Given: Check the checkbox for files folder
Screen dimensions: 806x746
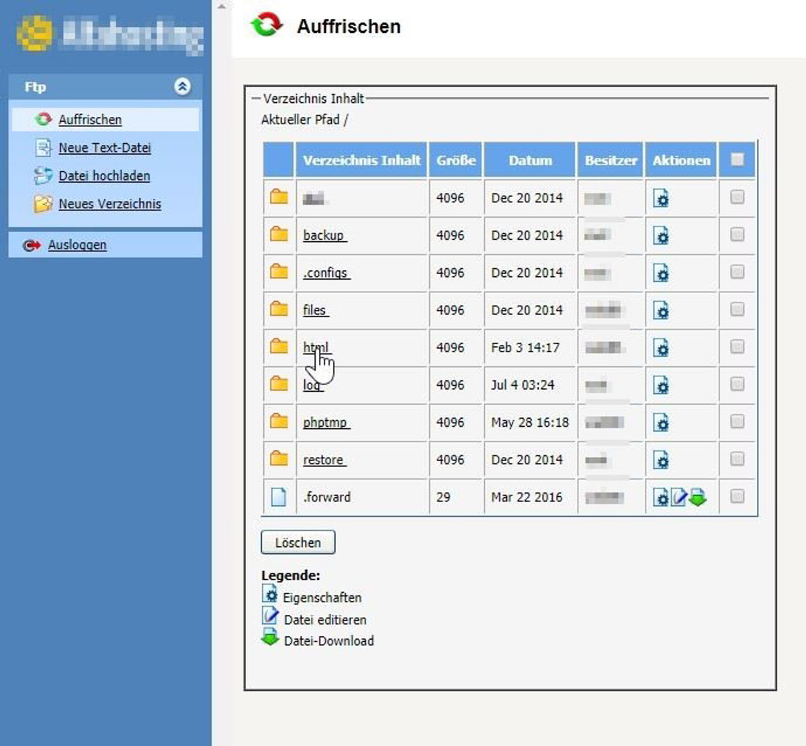Looking at the screenshot, I should (x=737, y=309).
